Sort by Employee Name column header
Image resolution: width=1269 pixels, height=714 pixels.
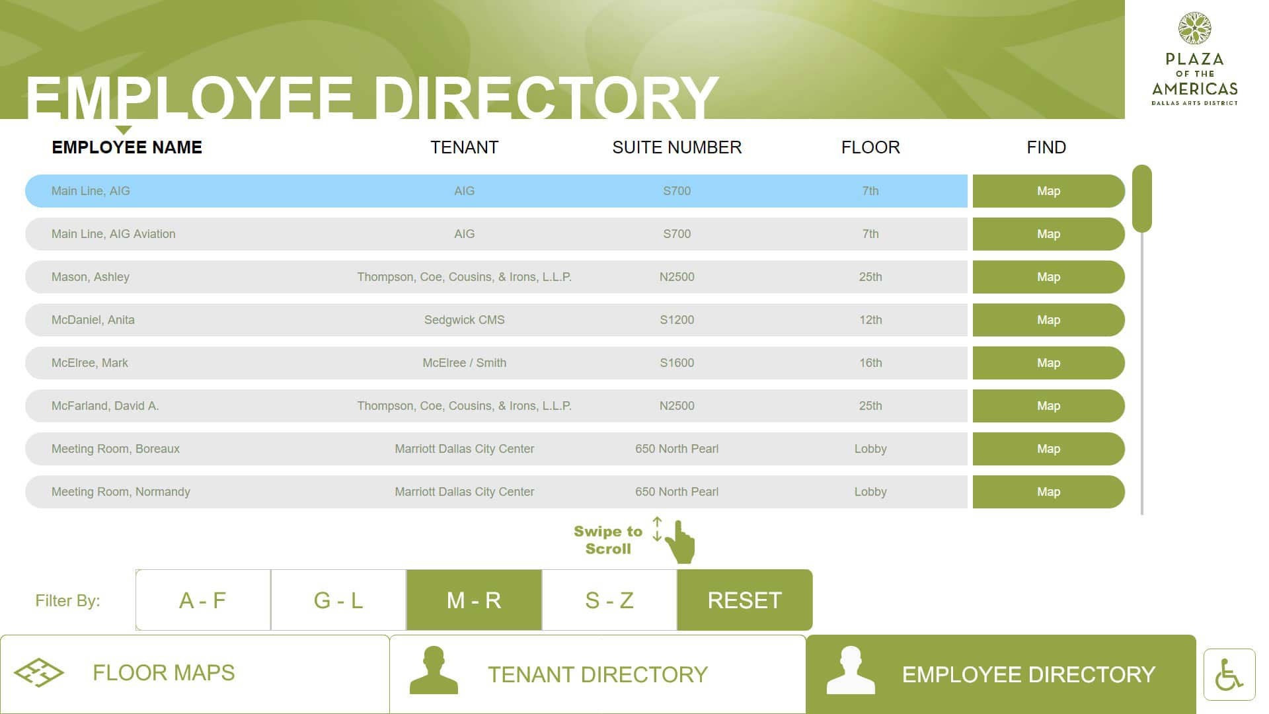[127, 147]
